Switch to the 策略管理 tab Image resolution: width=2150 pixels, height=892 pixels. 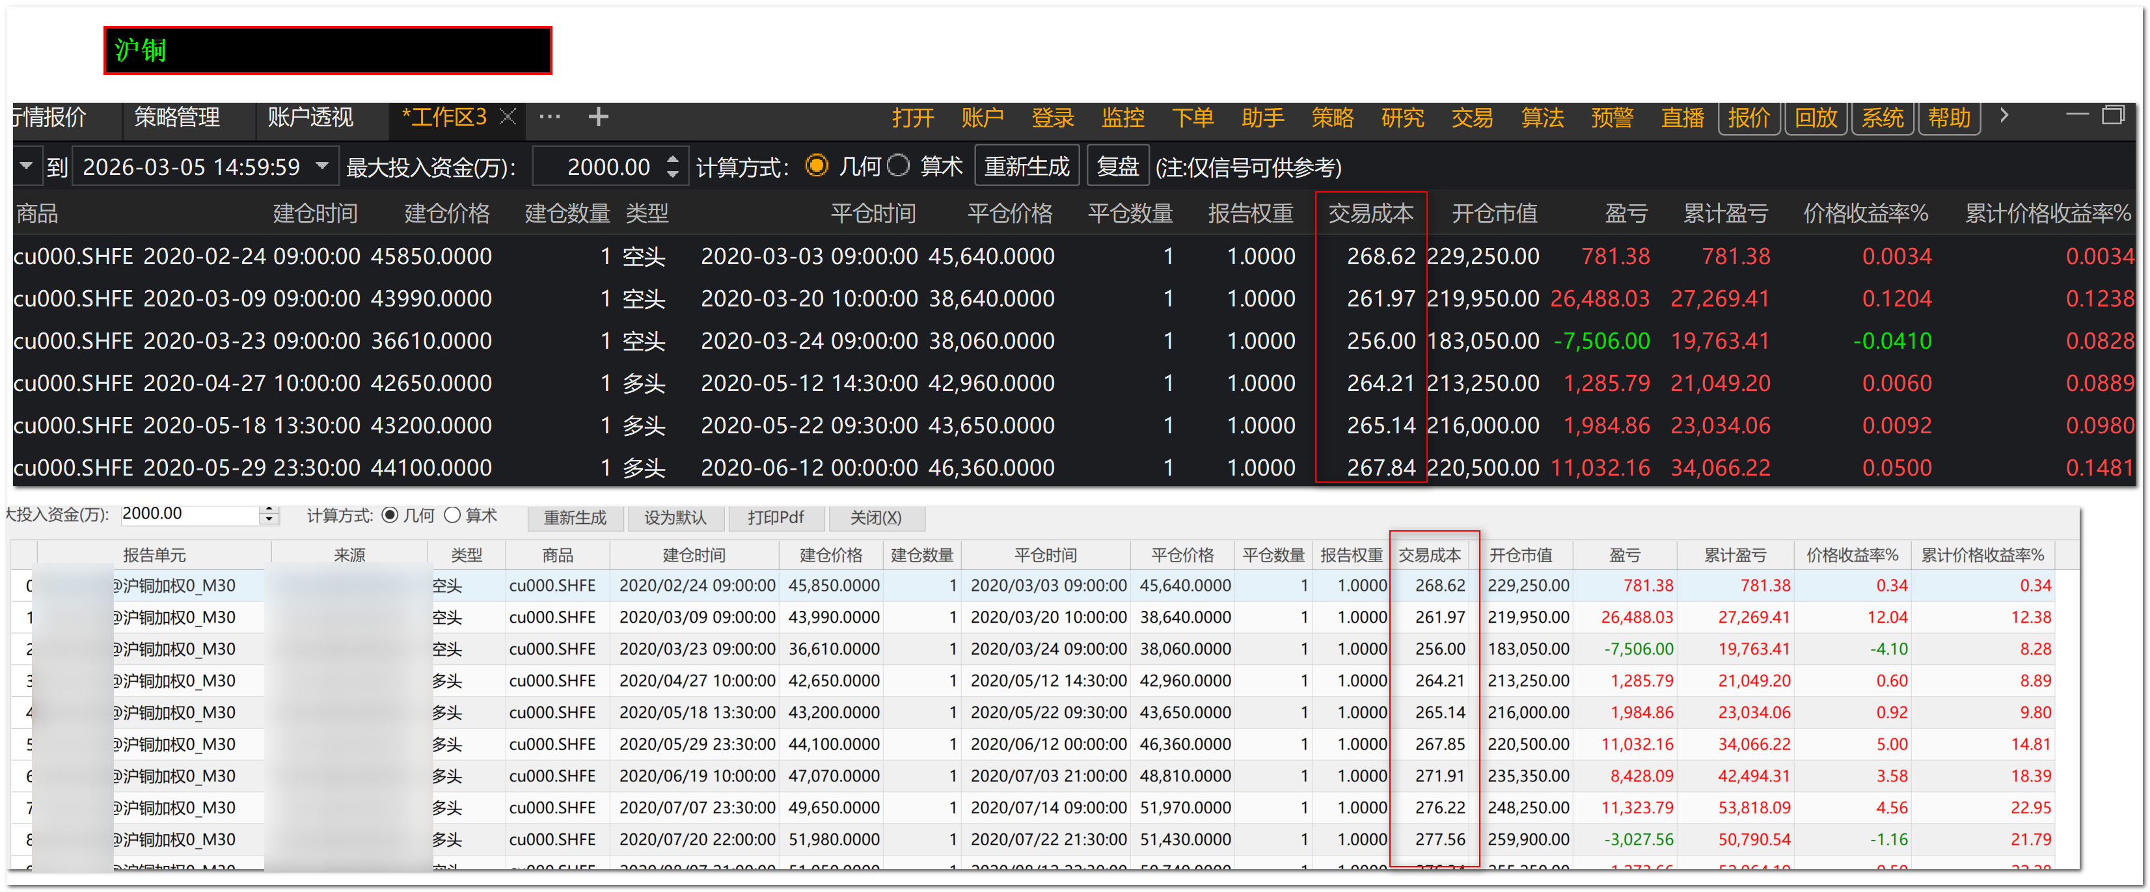(x=177, y=117)
